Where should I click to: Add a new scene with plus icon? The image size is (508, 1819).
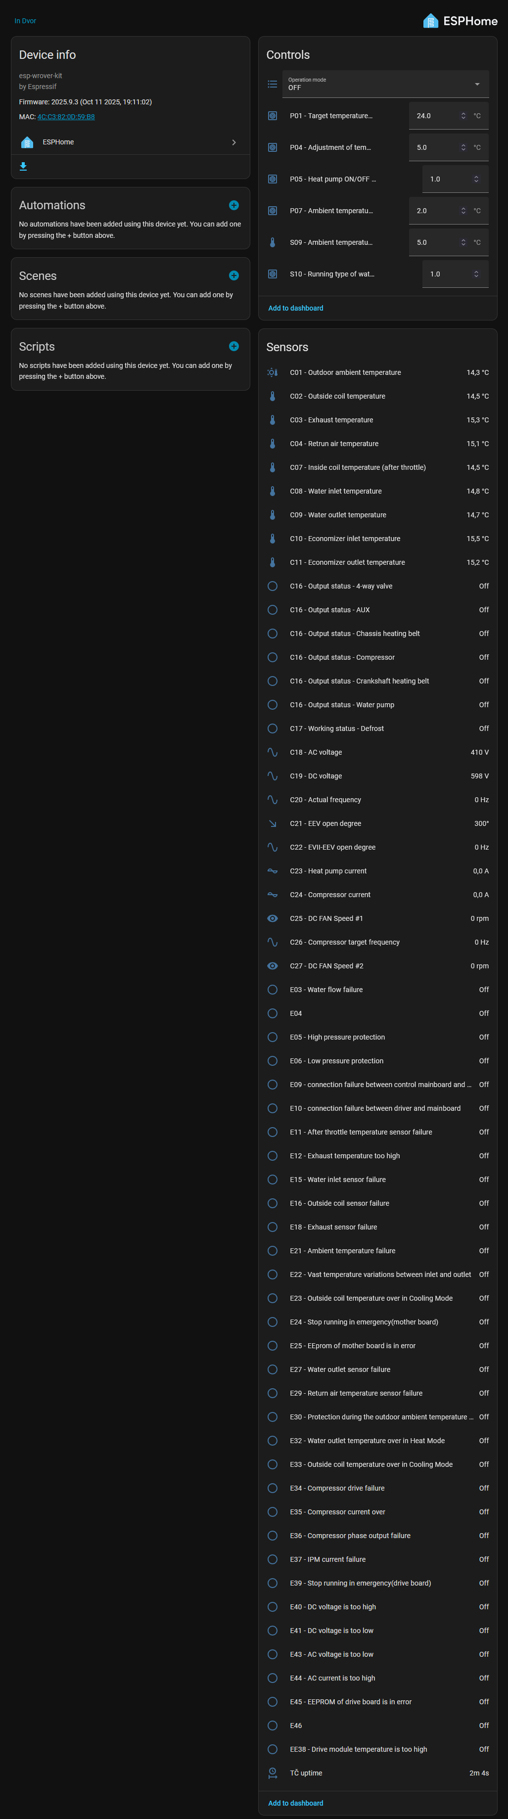234,276
